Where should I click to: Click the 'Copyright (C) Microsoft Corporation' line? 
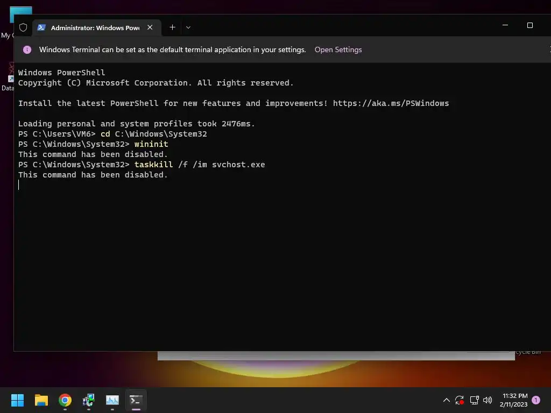156,83
